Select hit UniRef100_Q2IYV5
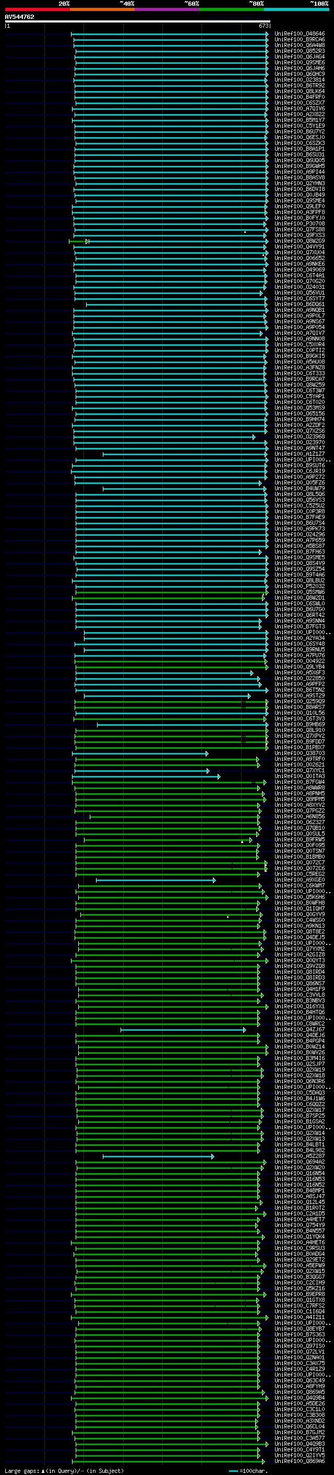This screenshot has height=1475, width=334. (300, 1455)
